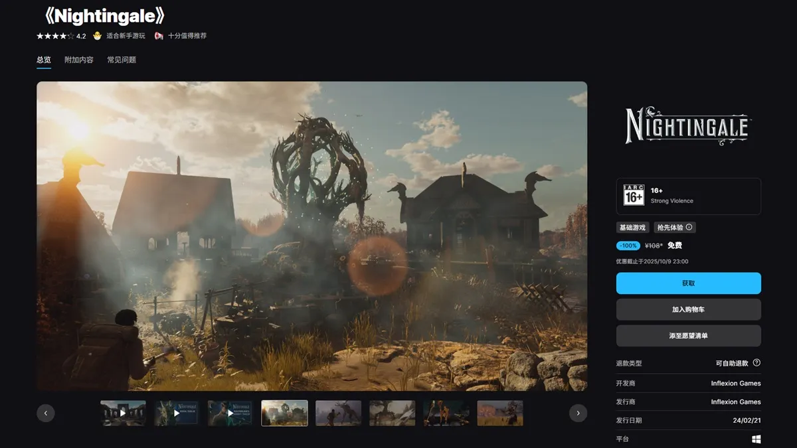The width and height of the screenshot is (797, 448).
Task: Click the -100% discount badge
Action: [628, 246]
